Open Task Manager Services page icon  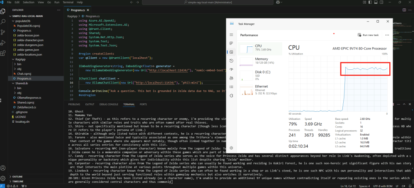coord(231,96)
